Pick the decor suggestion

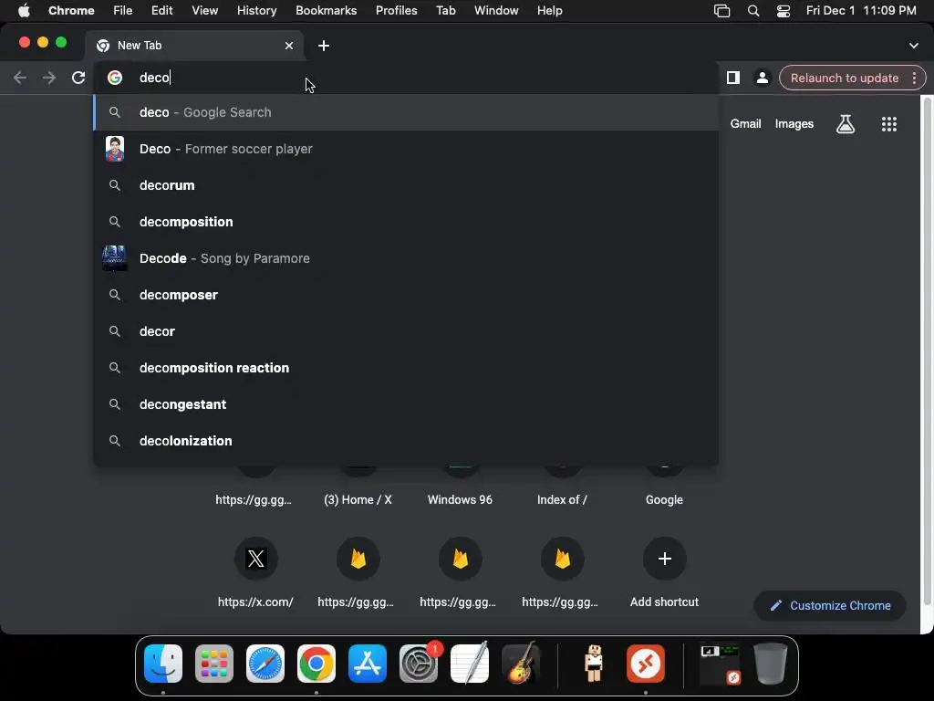point(406,330)
